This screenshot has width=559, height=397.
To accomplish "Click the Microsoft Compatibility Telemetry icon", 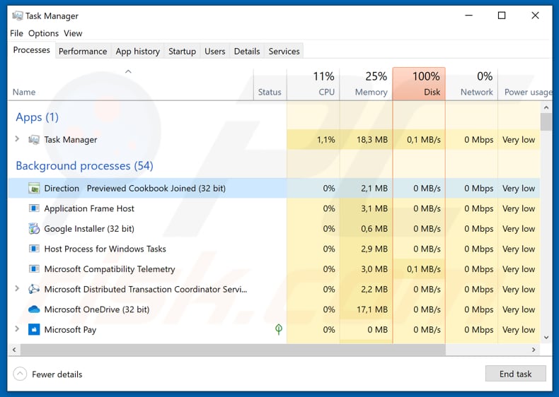I will coord(34,269).
